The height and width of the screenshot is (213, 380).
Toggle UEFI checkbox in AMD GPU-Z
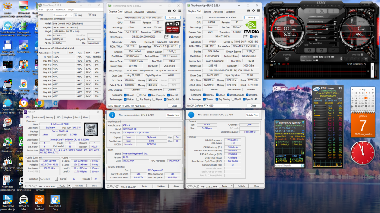tap(172, 37)
